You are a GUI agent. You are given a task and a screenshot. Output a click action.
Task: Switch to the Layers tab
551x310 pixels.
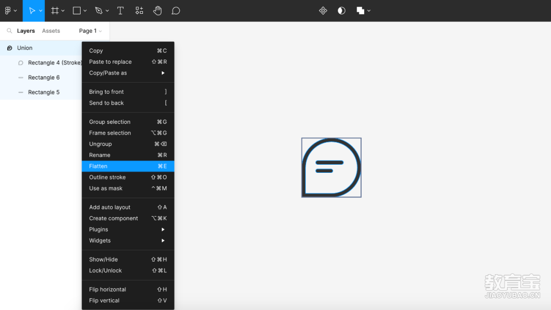26,31
